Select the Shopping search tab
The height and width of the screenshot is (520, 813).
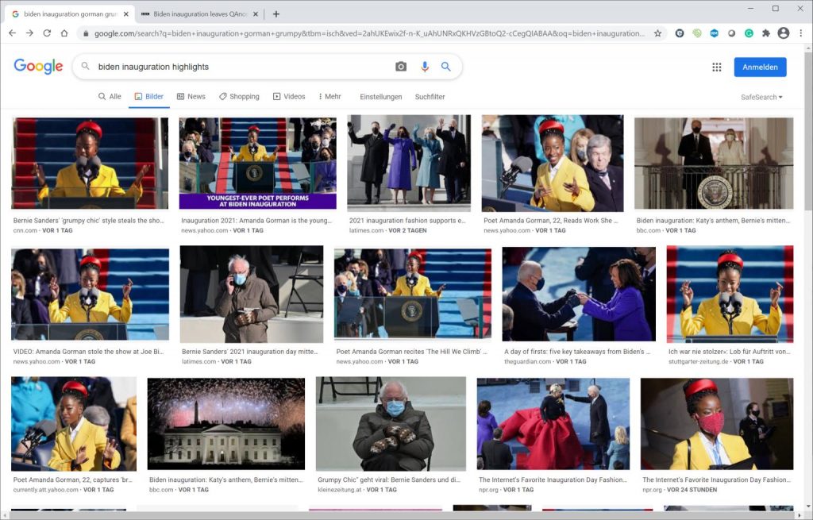click(239, 97)
